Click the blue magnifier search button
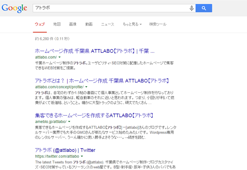This screenshot has width=247, height=170. (x=204, y=8)
